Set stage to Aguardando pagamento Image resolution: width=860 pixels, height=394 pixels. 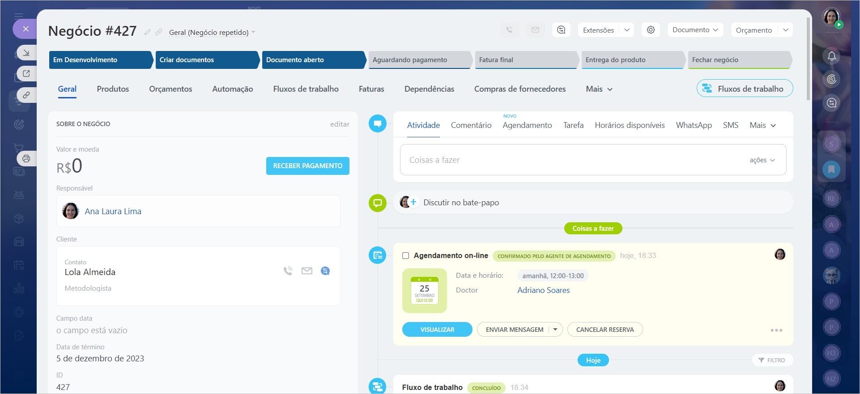point(418,60)
